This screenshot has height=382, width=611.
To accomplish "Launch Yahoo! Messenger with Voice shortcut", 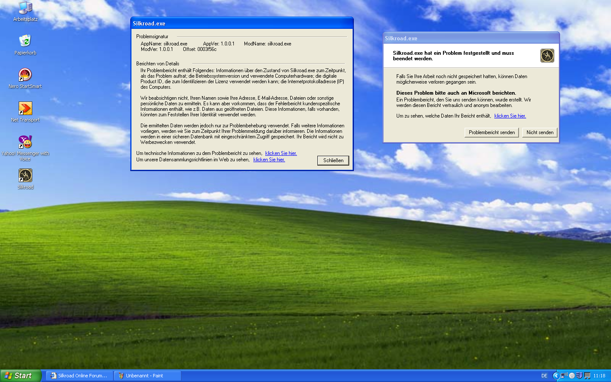I will (25, 142).
